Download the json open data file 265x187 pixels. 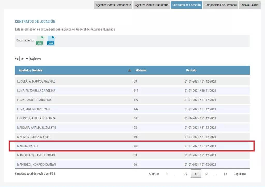(51, 41)
